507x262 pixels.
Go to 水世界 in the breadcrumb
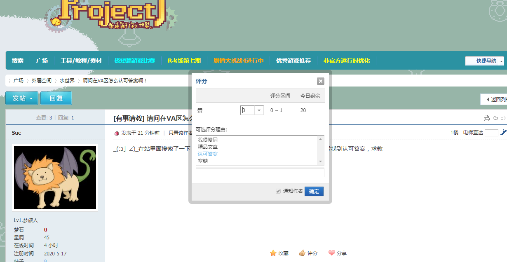point(67,80)
